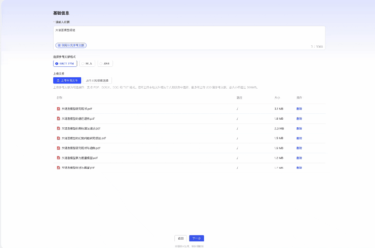Click the 上传文件 section label
Viewport: 375px width, 248px height.
click(x=59, y=73)
